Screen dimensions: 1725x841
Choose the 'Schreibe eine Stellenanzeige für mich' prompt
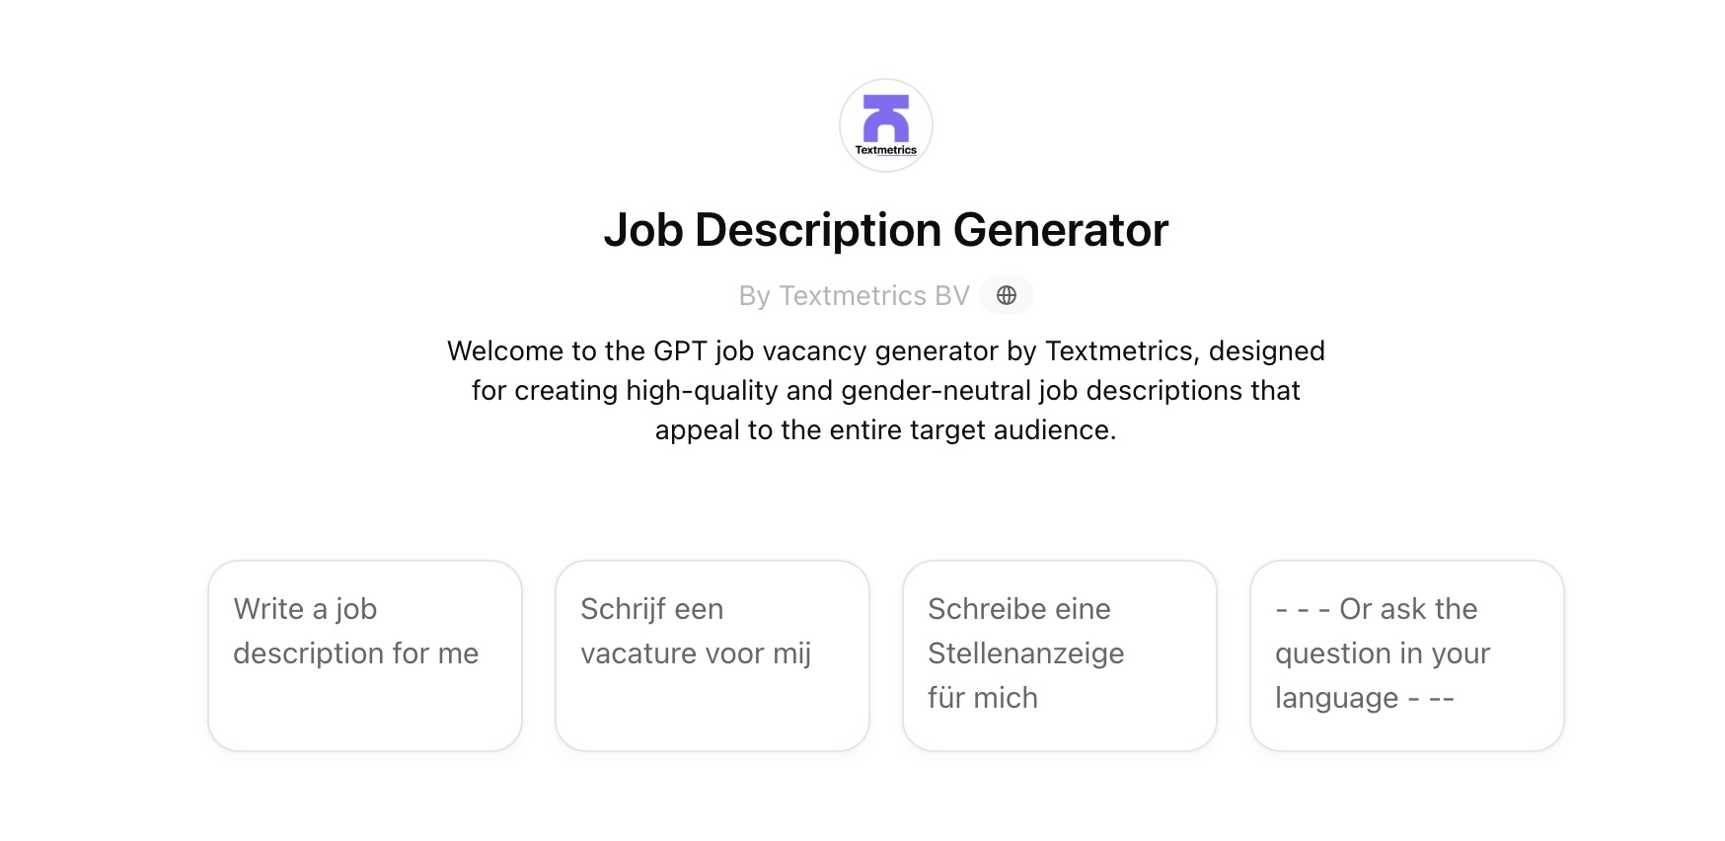pyautogui.click(x=1059, y=654)
